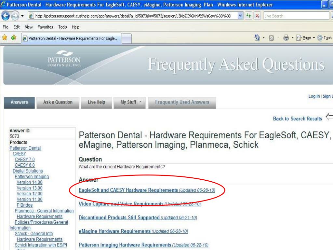Open the recent pages dropdown arrow
333x250 pixels.
pos(22,16)
